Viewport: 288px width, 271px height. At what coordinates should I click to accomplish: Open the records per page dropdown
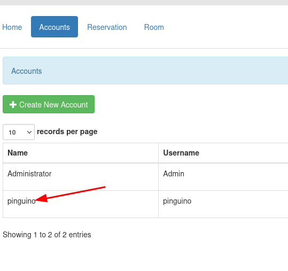tap(19, 132)
